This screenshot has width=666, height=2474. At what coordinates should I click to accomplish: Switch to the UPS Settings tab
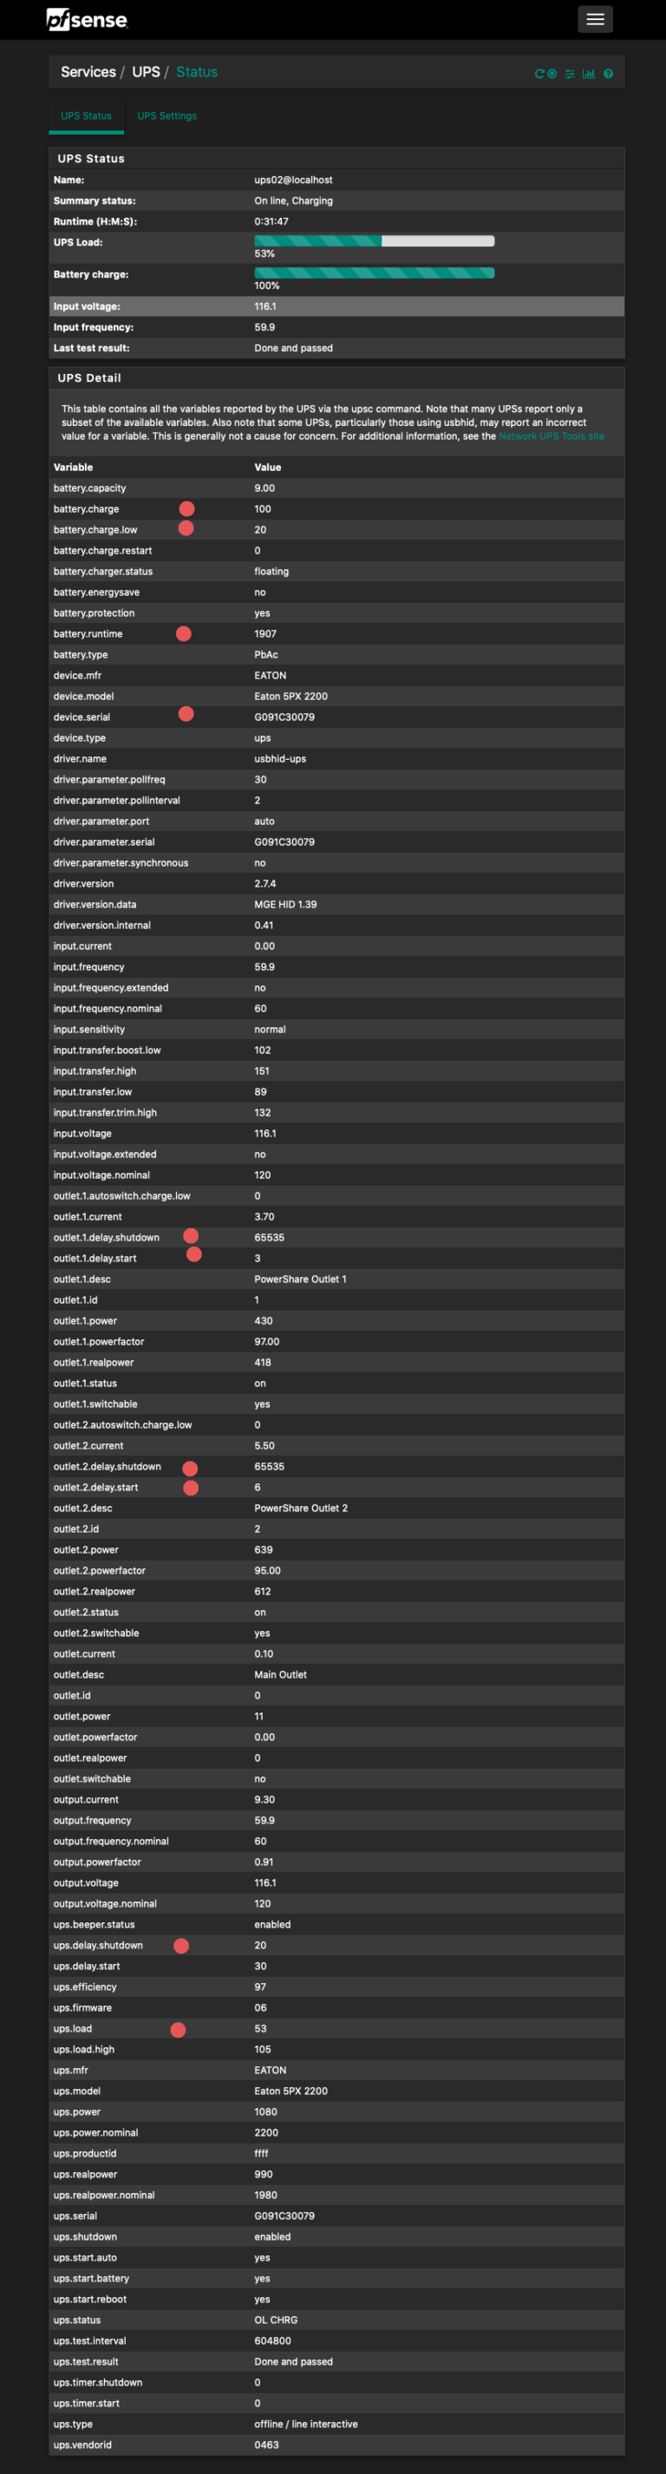pos(166,115)
